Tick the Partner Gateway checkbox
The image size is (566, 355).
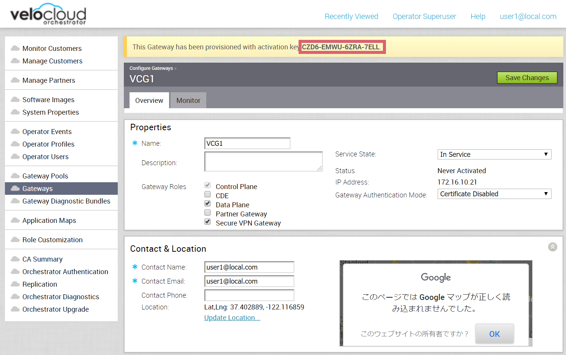point(207,213)
